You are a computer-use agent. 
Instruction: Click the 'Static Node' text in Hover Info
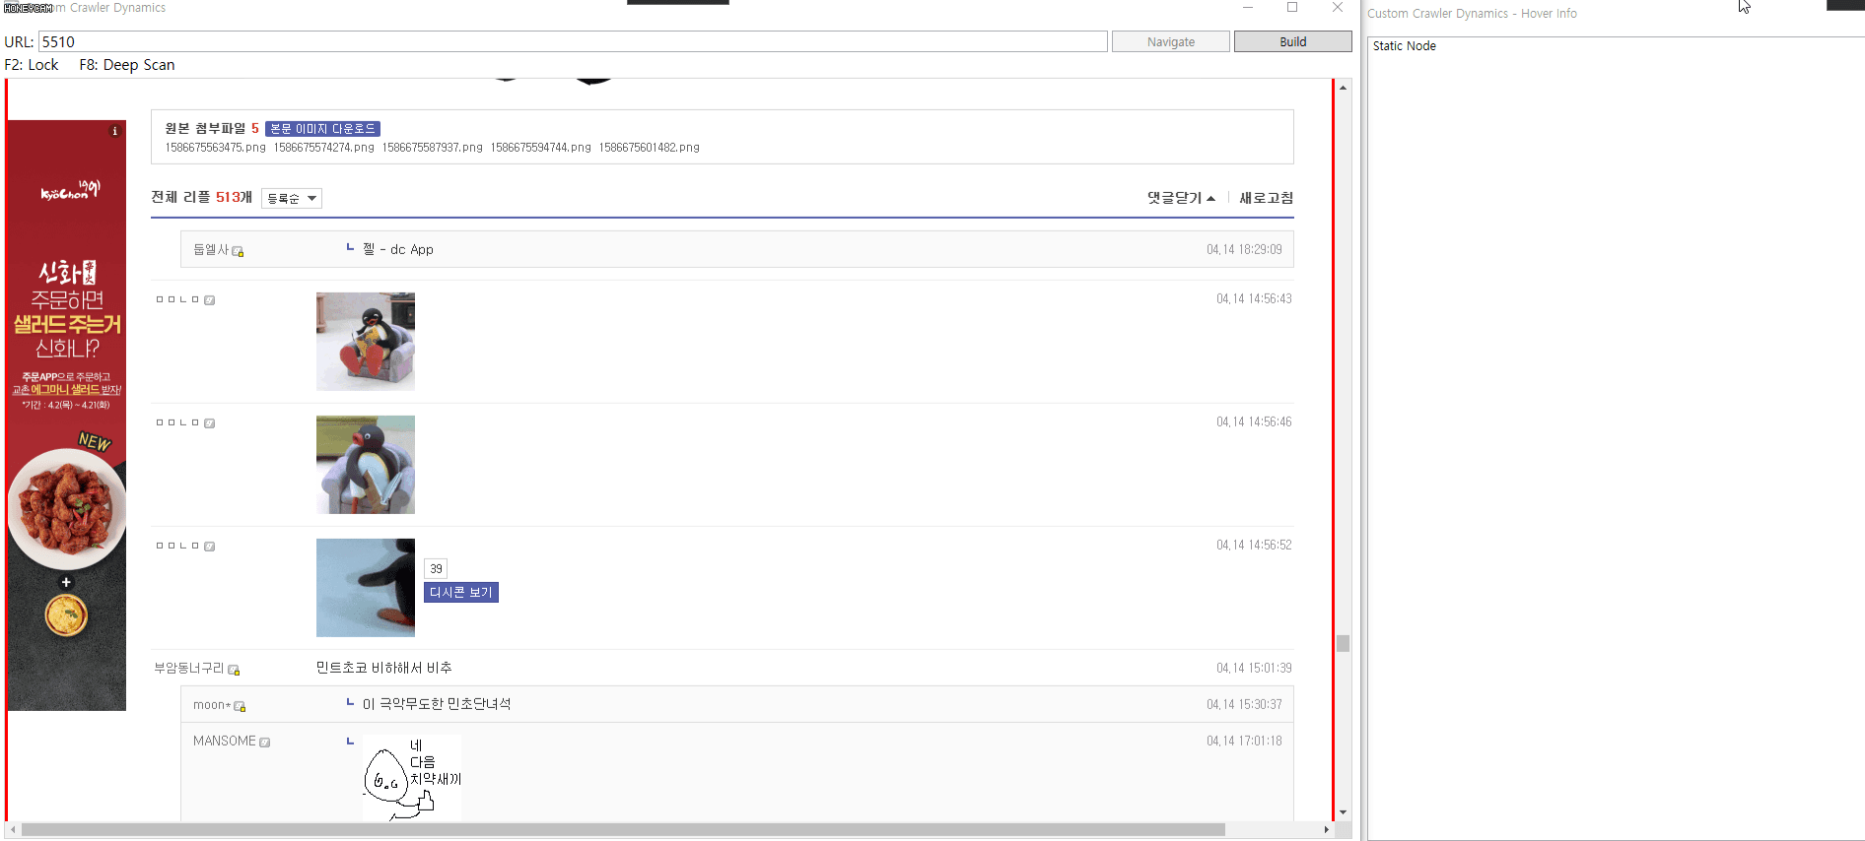click(x=1404, y=46)
